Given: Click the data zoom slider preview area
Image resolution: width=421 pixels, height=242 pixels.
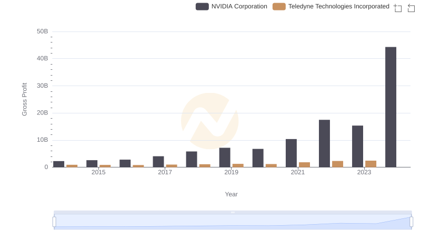Looking at the screenshot, I should tap(233, 222).
